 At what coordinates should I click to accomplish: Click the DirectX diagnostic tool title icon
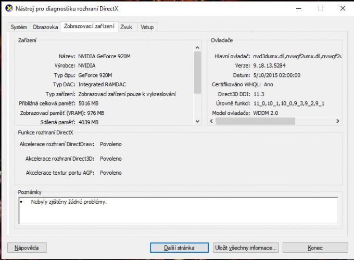[x=9, y=8]
